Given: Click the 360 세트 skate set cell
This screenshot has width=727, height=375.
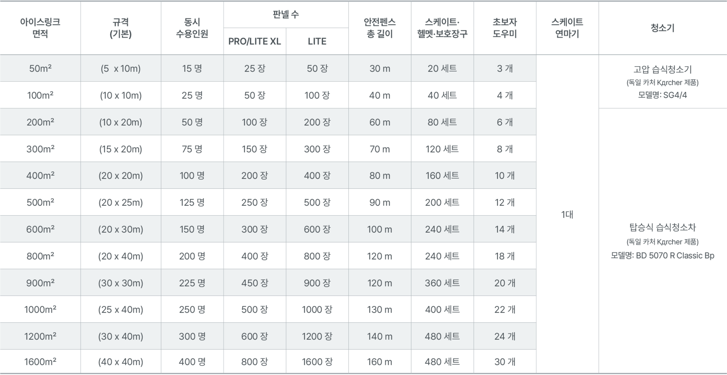Looking at the screenshot, I should tap(442, 283).
